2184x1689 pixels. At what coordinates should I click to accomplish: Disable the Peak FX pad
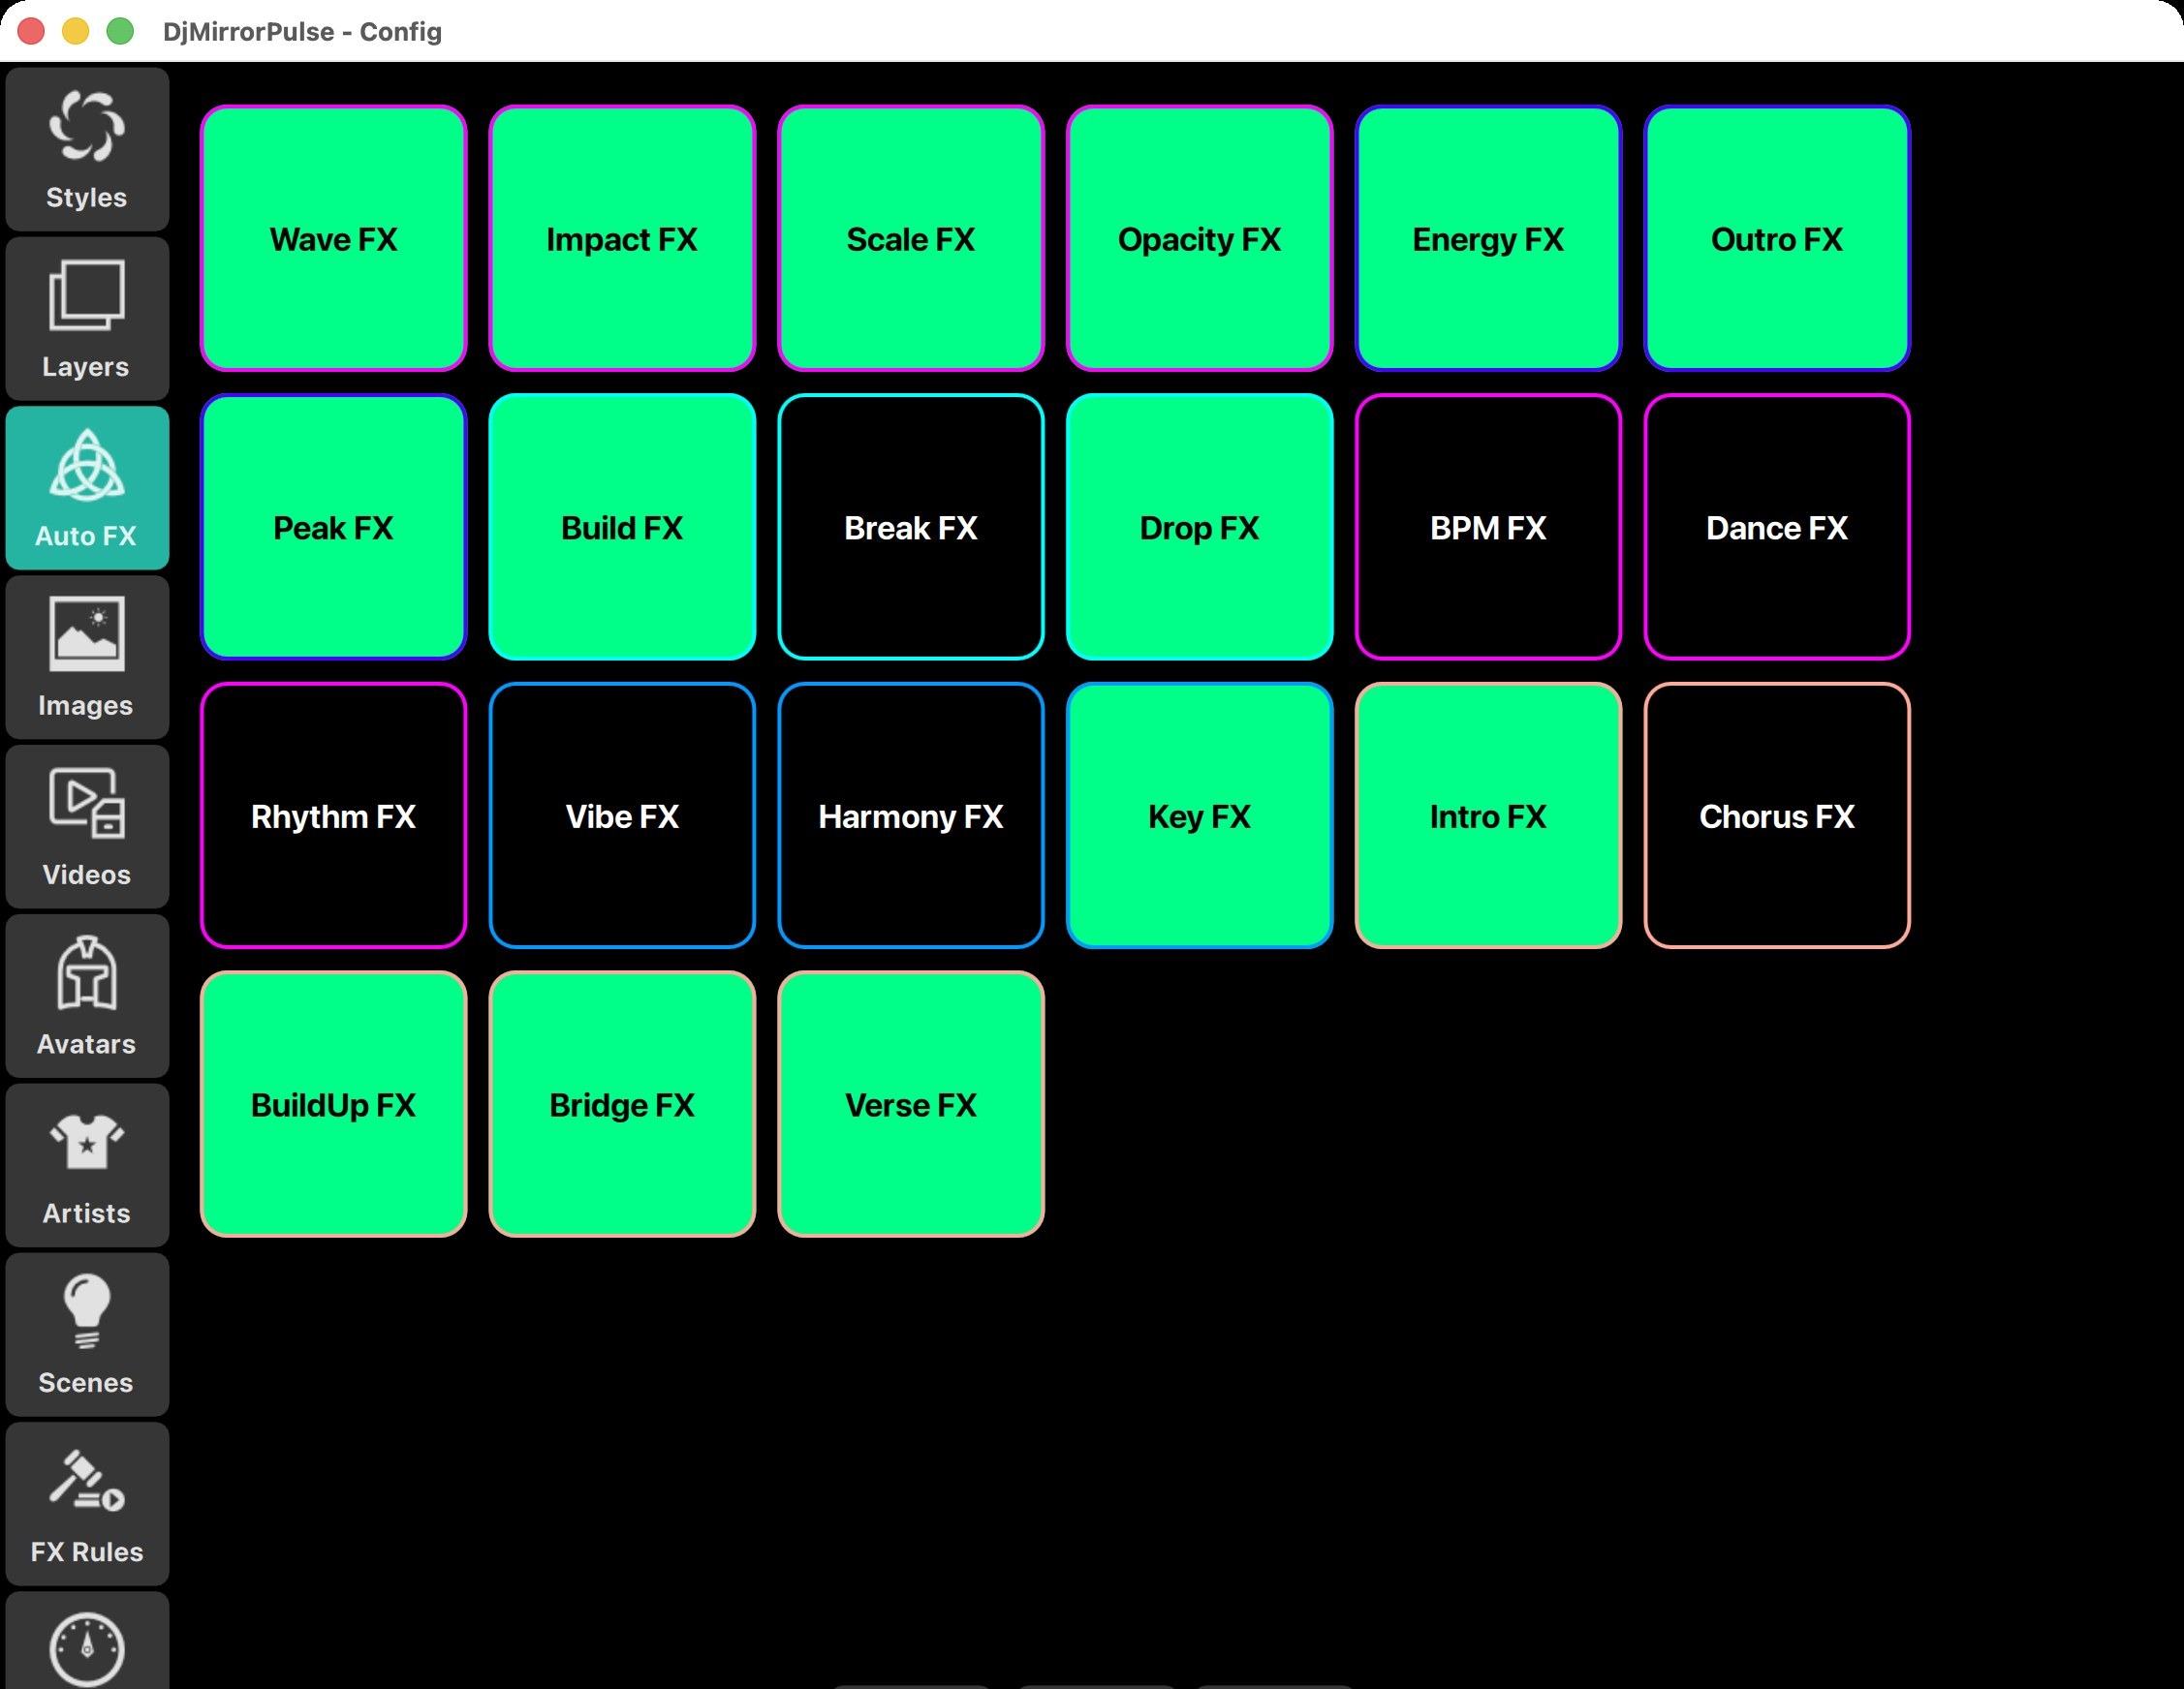click(333, 527)
